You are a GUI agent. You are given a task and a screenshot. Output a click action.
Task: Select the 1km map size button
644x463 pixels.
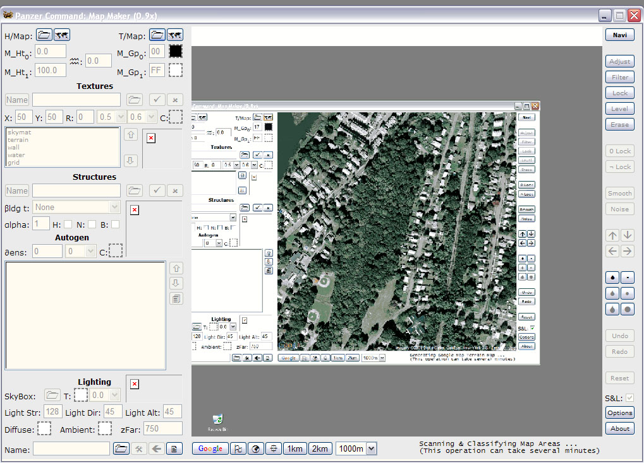[x=295, y=448]
